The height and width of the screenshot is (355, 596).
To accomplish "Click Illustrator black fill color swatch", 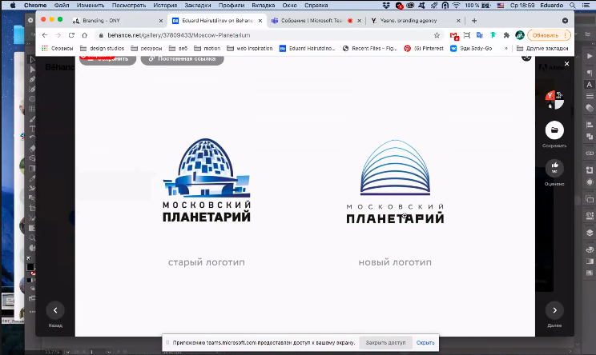I will tap(30, 267).
